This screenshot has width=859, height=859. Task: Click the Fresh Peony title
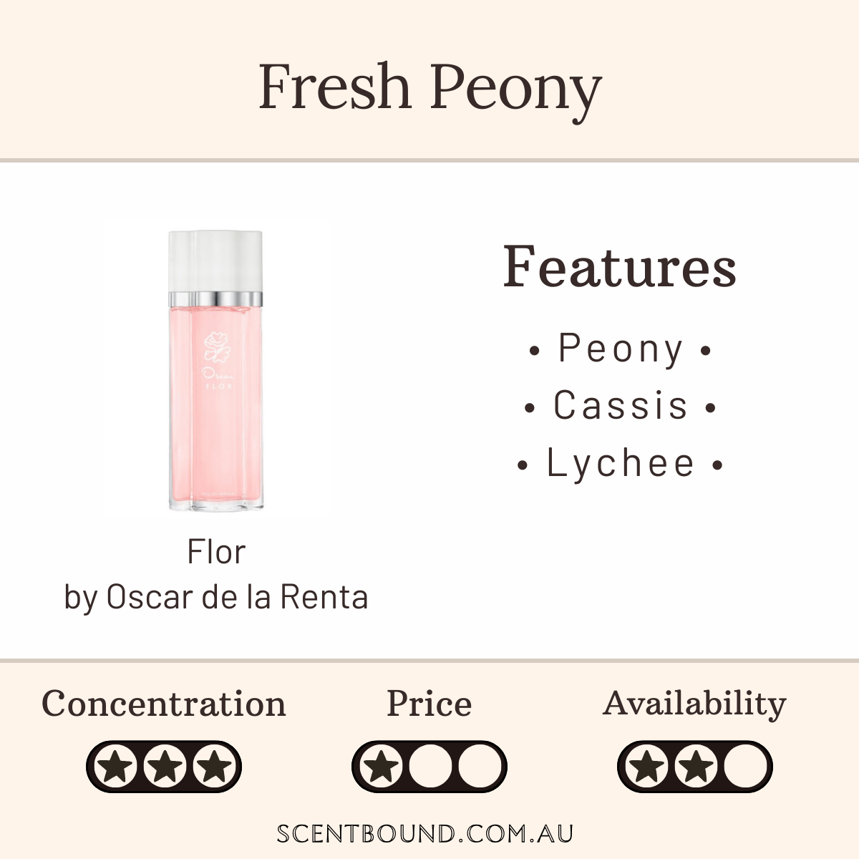pyautogui.click(x=429, y=89)
